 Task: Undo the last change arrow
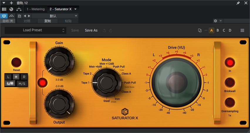[104, 30]
